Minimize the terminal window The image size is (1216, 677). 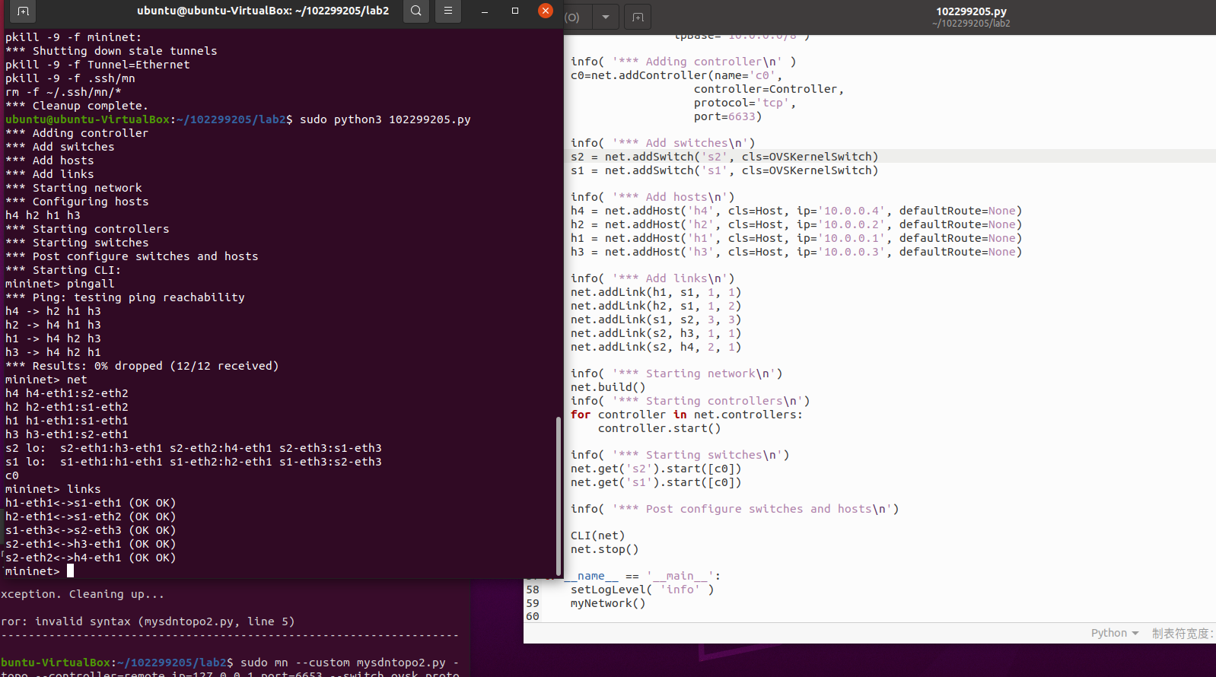click(485, 11)
